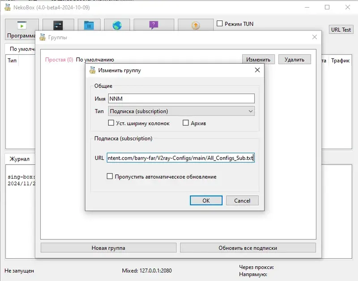
Task: Click the Mixed: 127.0.0.1:2080 status text
Action: point(147,271)
